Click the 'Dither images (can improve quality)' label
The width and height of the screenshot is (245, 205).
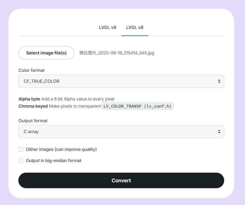61,149
